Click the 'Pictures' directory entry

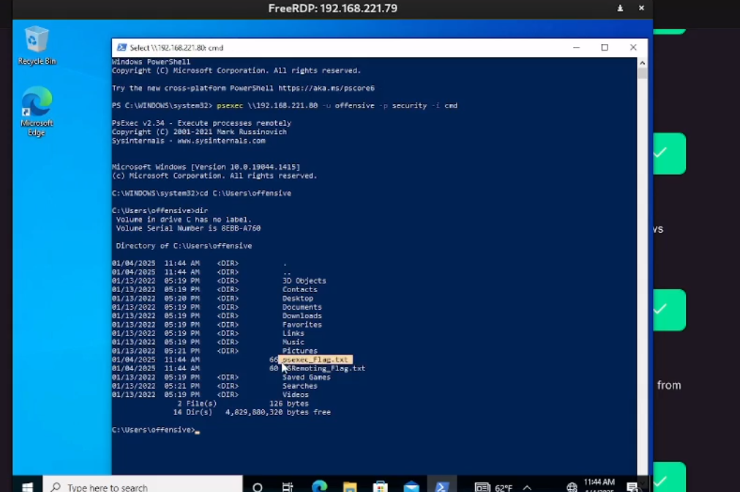(300, 351)
